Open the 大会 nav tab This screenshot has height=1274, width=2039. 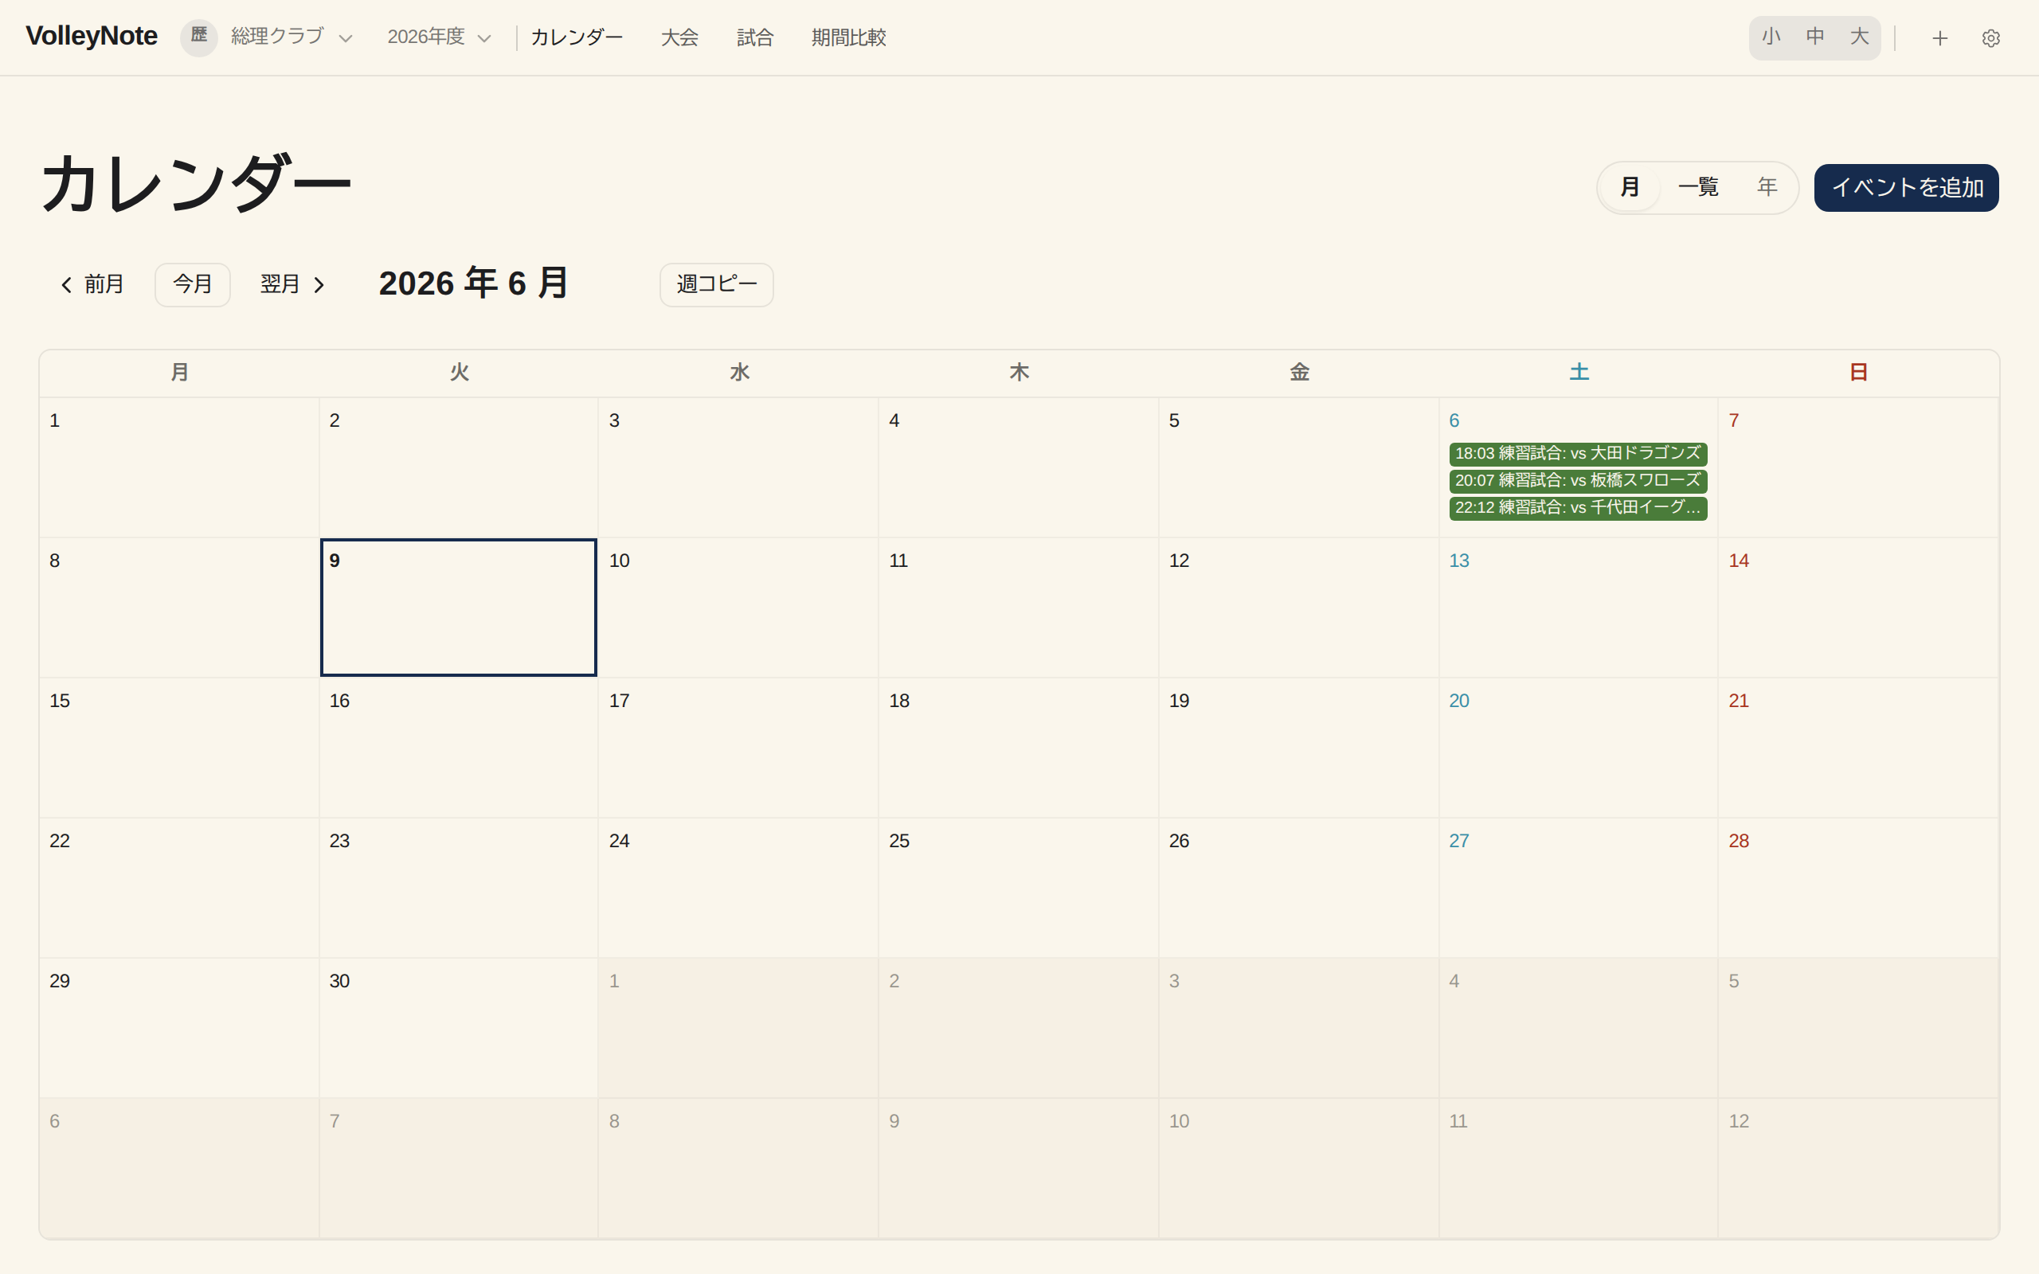click(x=679, y=38)
